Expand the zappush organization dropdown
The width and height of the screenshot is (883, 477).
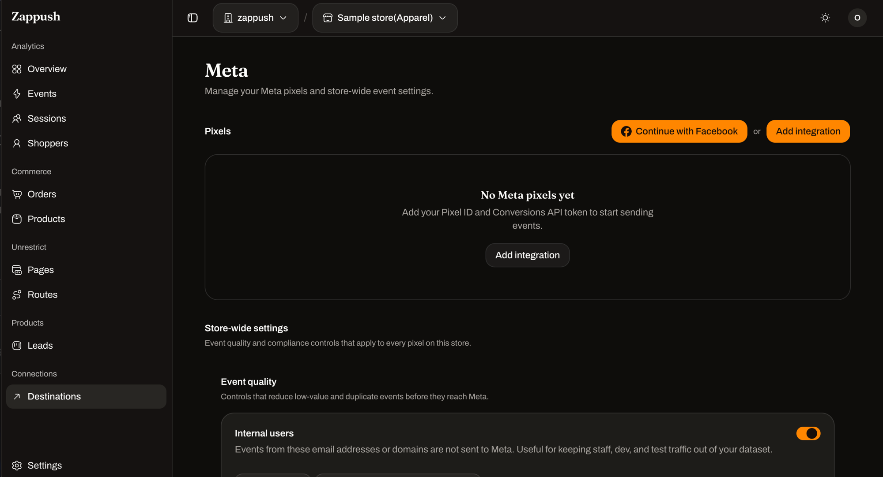click(x=256, y=18)
